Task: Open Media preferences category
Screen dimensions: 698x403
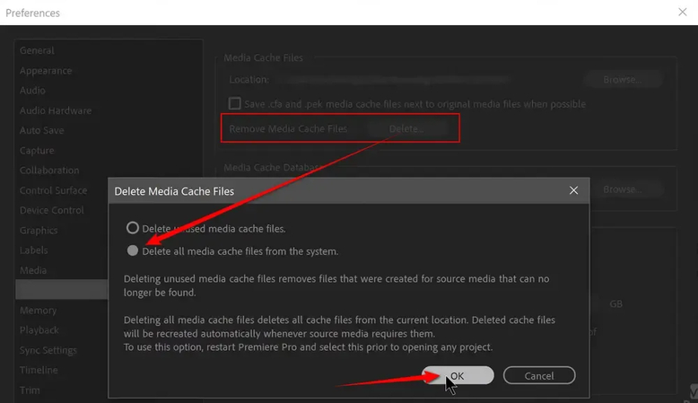Action: click(33, 270)
